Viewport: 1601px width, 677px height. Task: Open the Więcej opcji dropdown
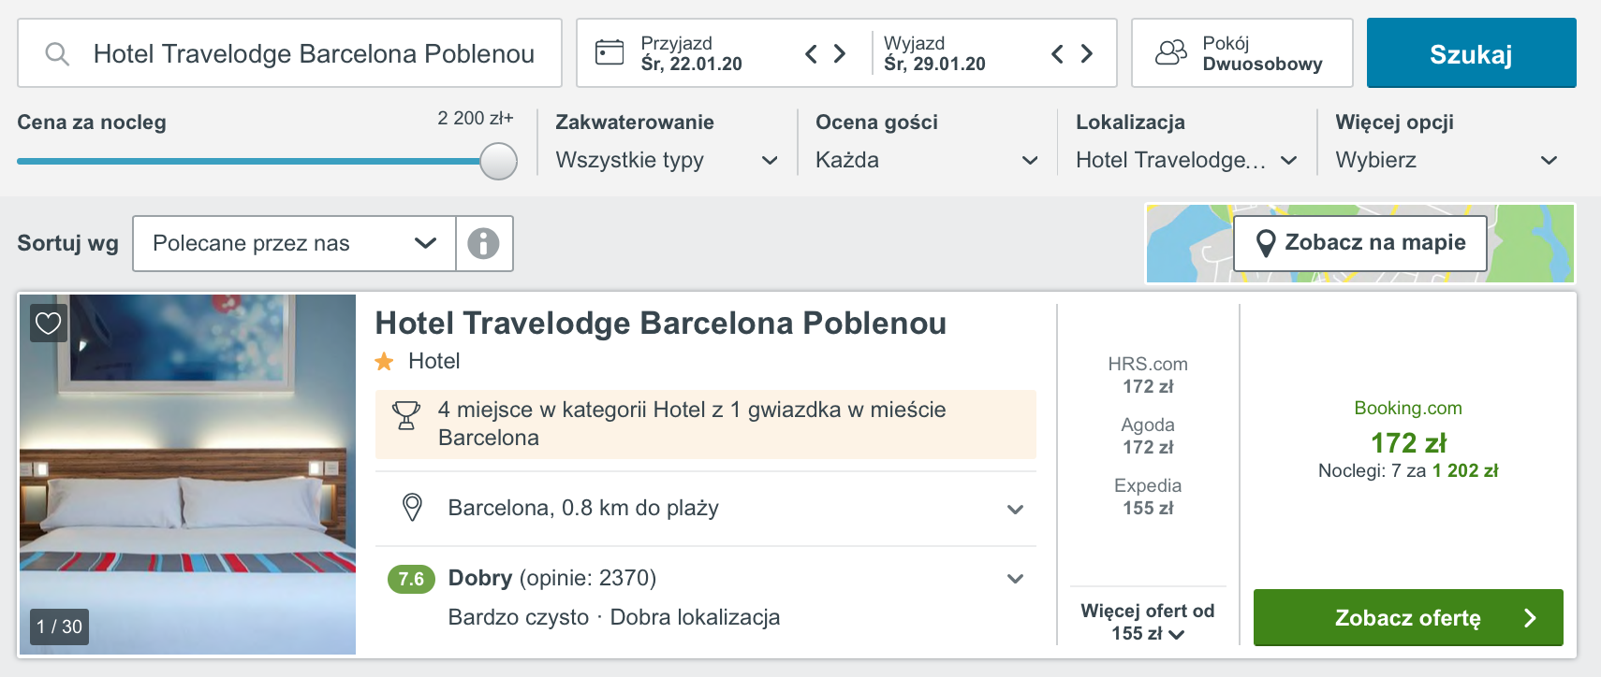tap(1447, 160)
